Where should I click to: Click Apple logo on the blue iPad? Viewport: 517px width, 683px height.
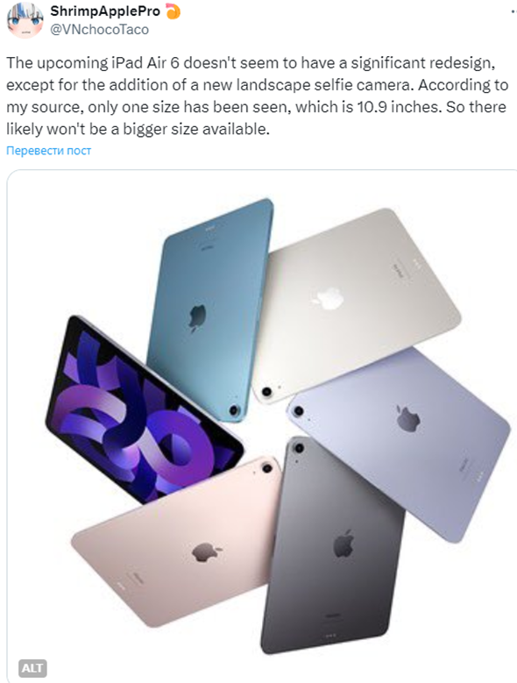click(196, 317)
